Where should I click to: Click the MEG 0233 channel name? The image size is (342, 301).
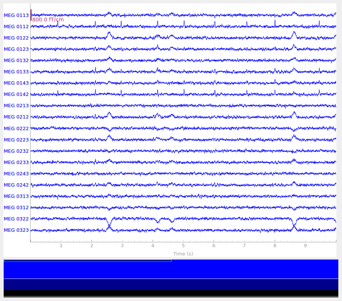click(x=16, y=163)
